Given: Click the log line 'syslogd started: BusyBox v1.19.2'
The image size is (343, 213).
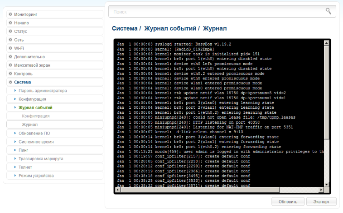Looking at the screenshot, I should pos(174,44).
